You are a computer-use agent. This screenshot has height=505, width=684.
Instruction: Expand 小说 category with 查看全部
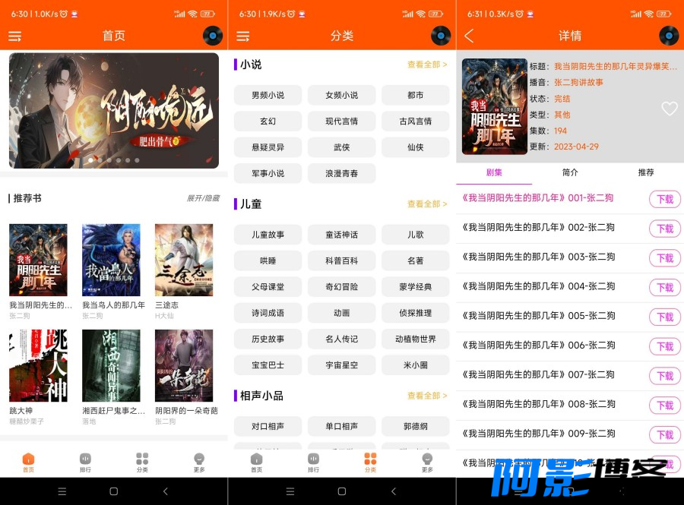click(x=427, y=65)
